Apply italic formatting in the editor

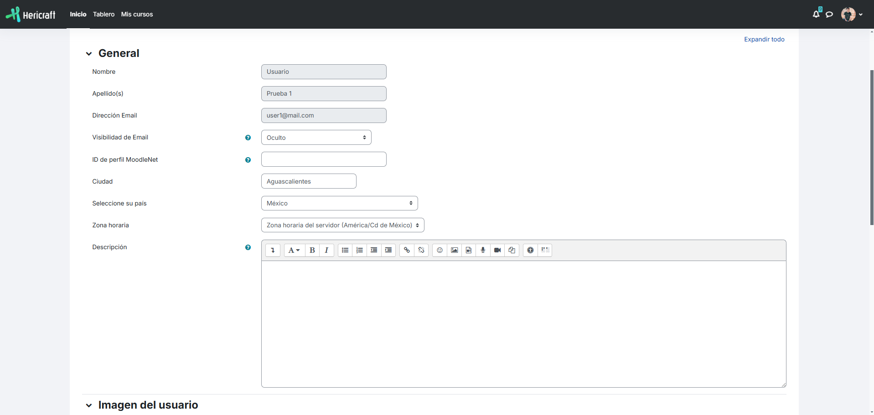[x=326, y=250]
